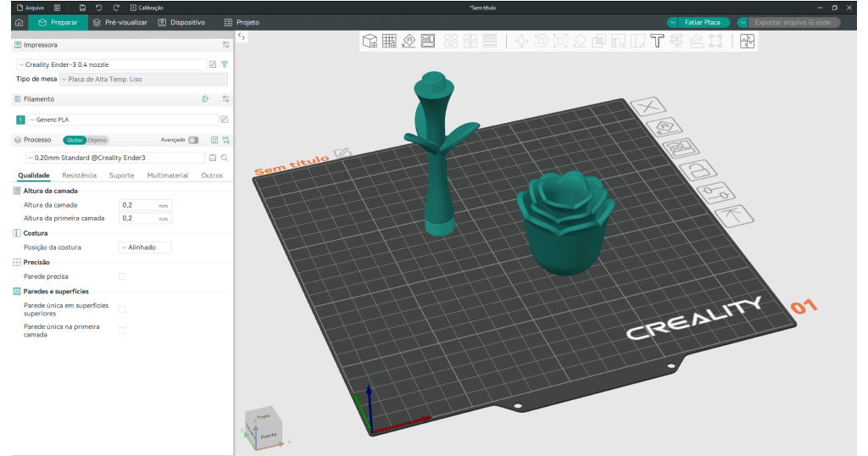Select the Move tool
The image size is (868, 456).
[521, 41]
